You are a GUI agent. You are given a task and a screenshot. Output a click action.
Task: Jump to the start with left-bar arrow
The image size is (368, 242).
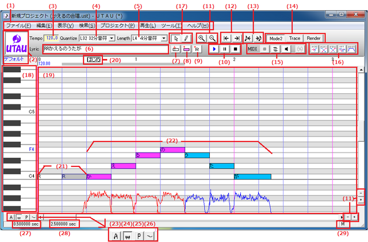226,38
